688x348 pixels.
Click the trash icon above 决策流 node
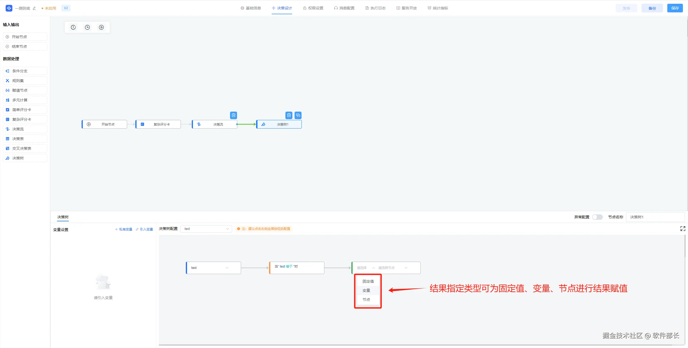(233, 115)
